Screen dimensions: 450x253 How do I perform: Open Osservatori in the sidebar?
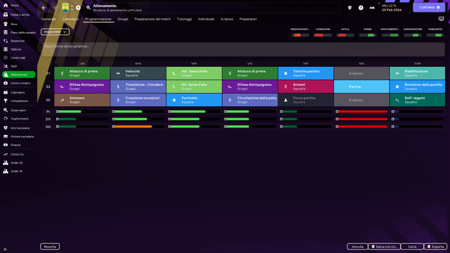(18, 110)
